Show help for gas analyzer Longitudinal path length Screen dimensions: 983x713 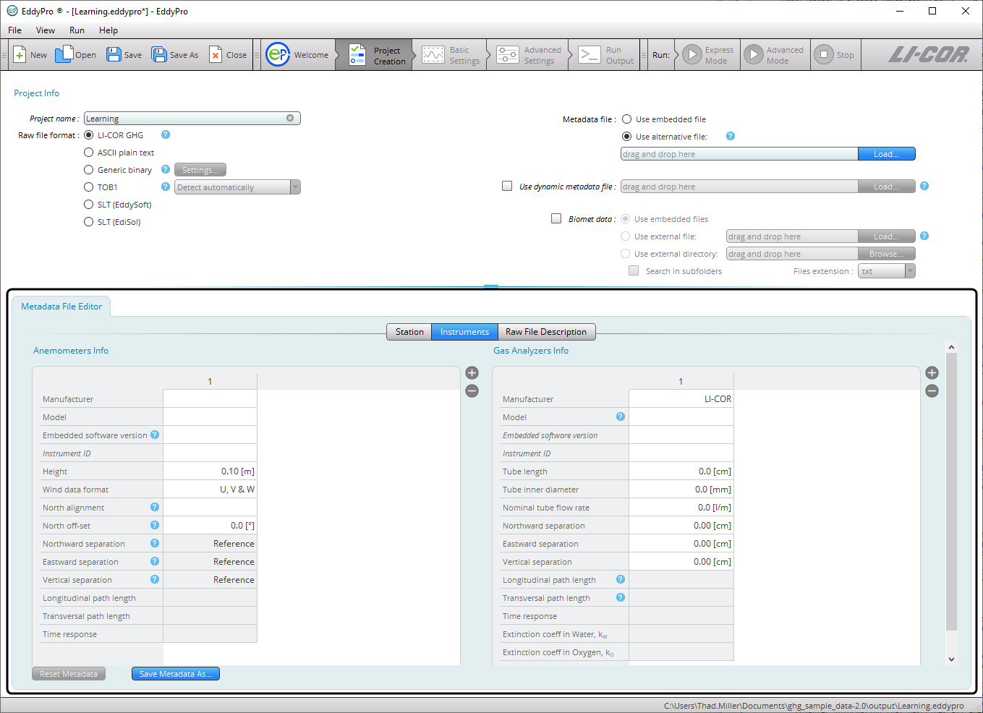[621, 579]
